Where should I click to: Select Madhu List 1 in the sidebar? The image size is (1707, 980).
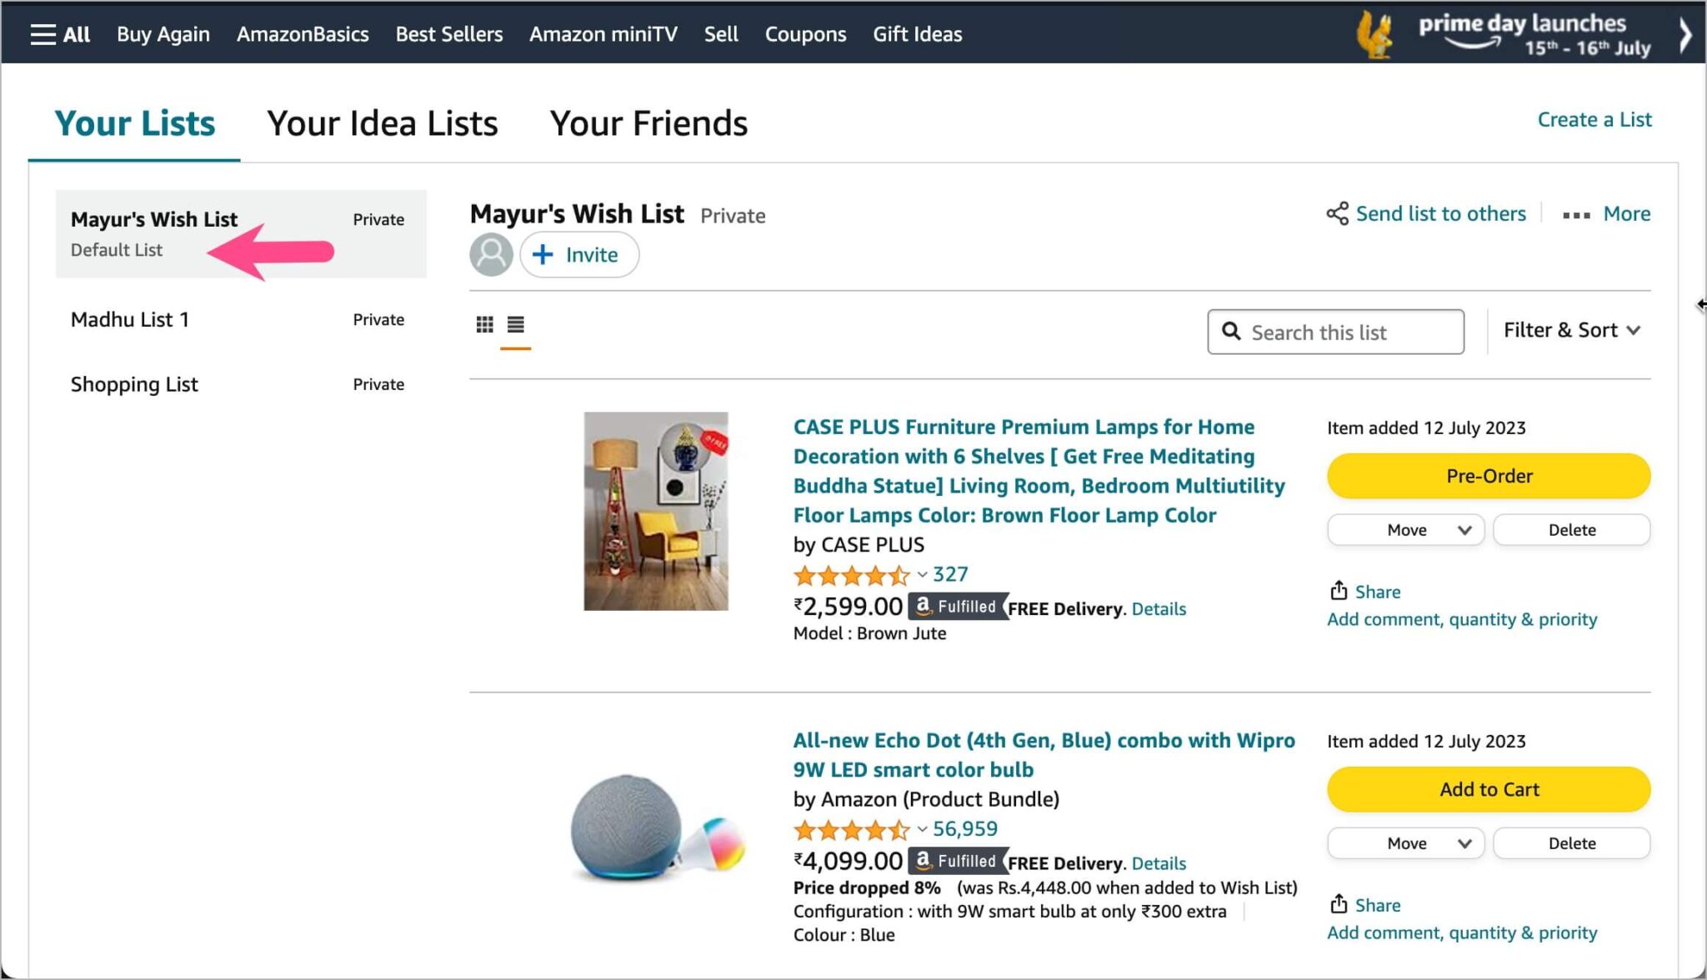[130, 319]
